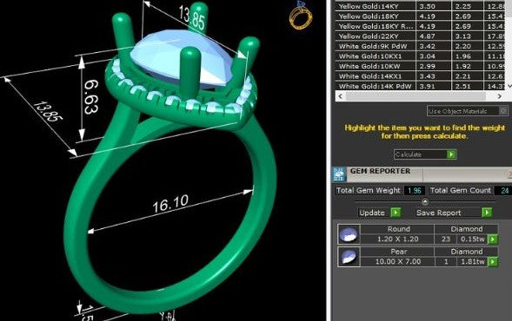Click the 1.81tw weight cell
This screenshot has height=321, width=512.
click(x=473, y=261)
